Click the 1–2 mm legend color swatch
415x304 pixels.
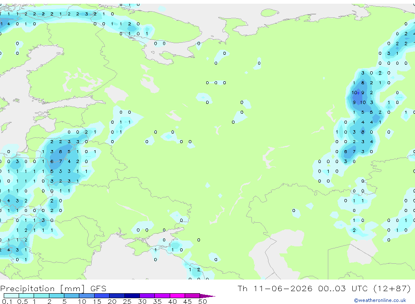(41, 296)
